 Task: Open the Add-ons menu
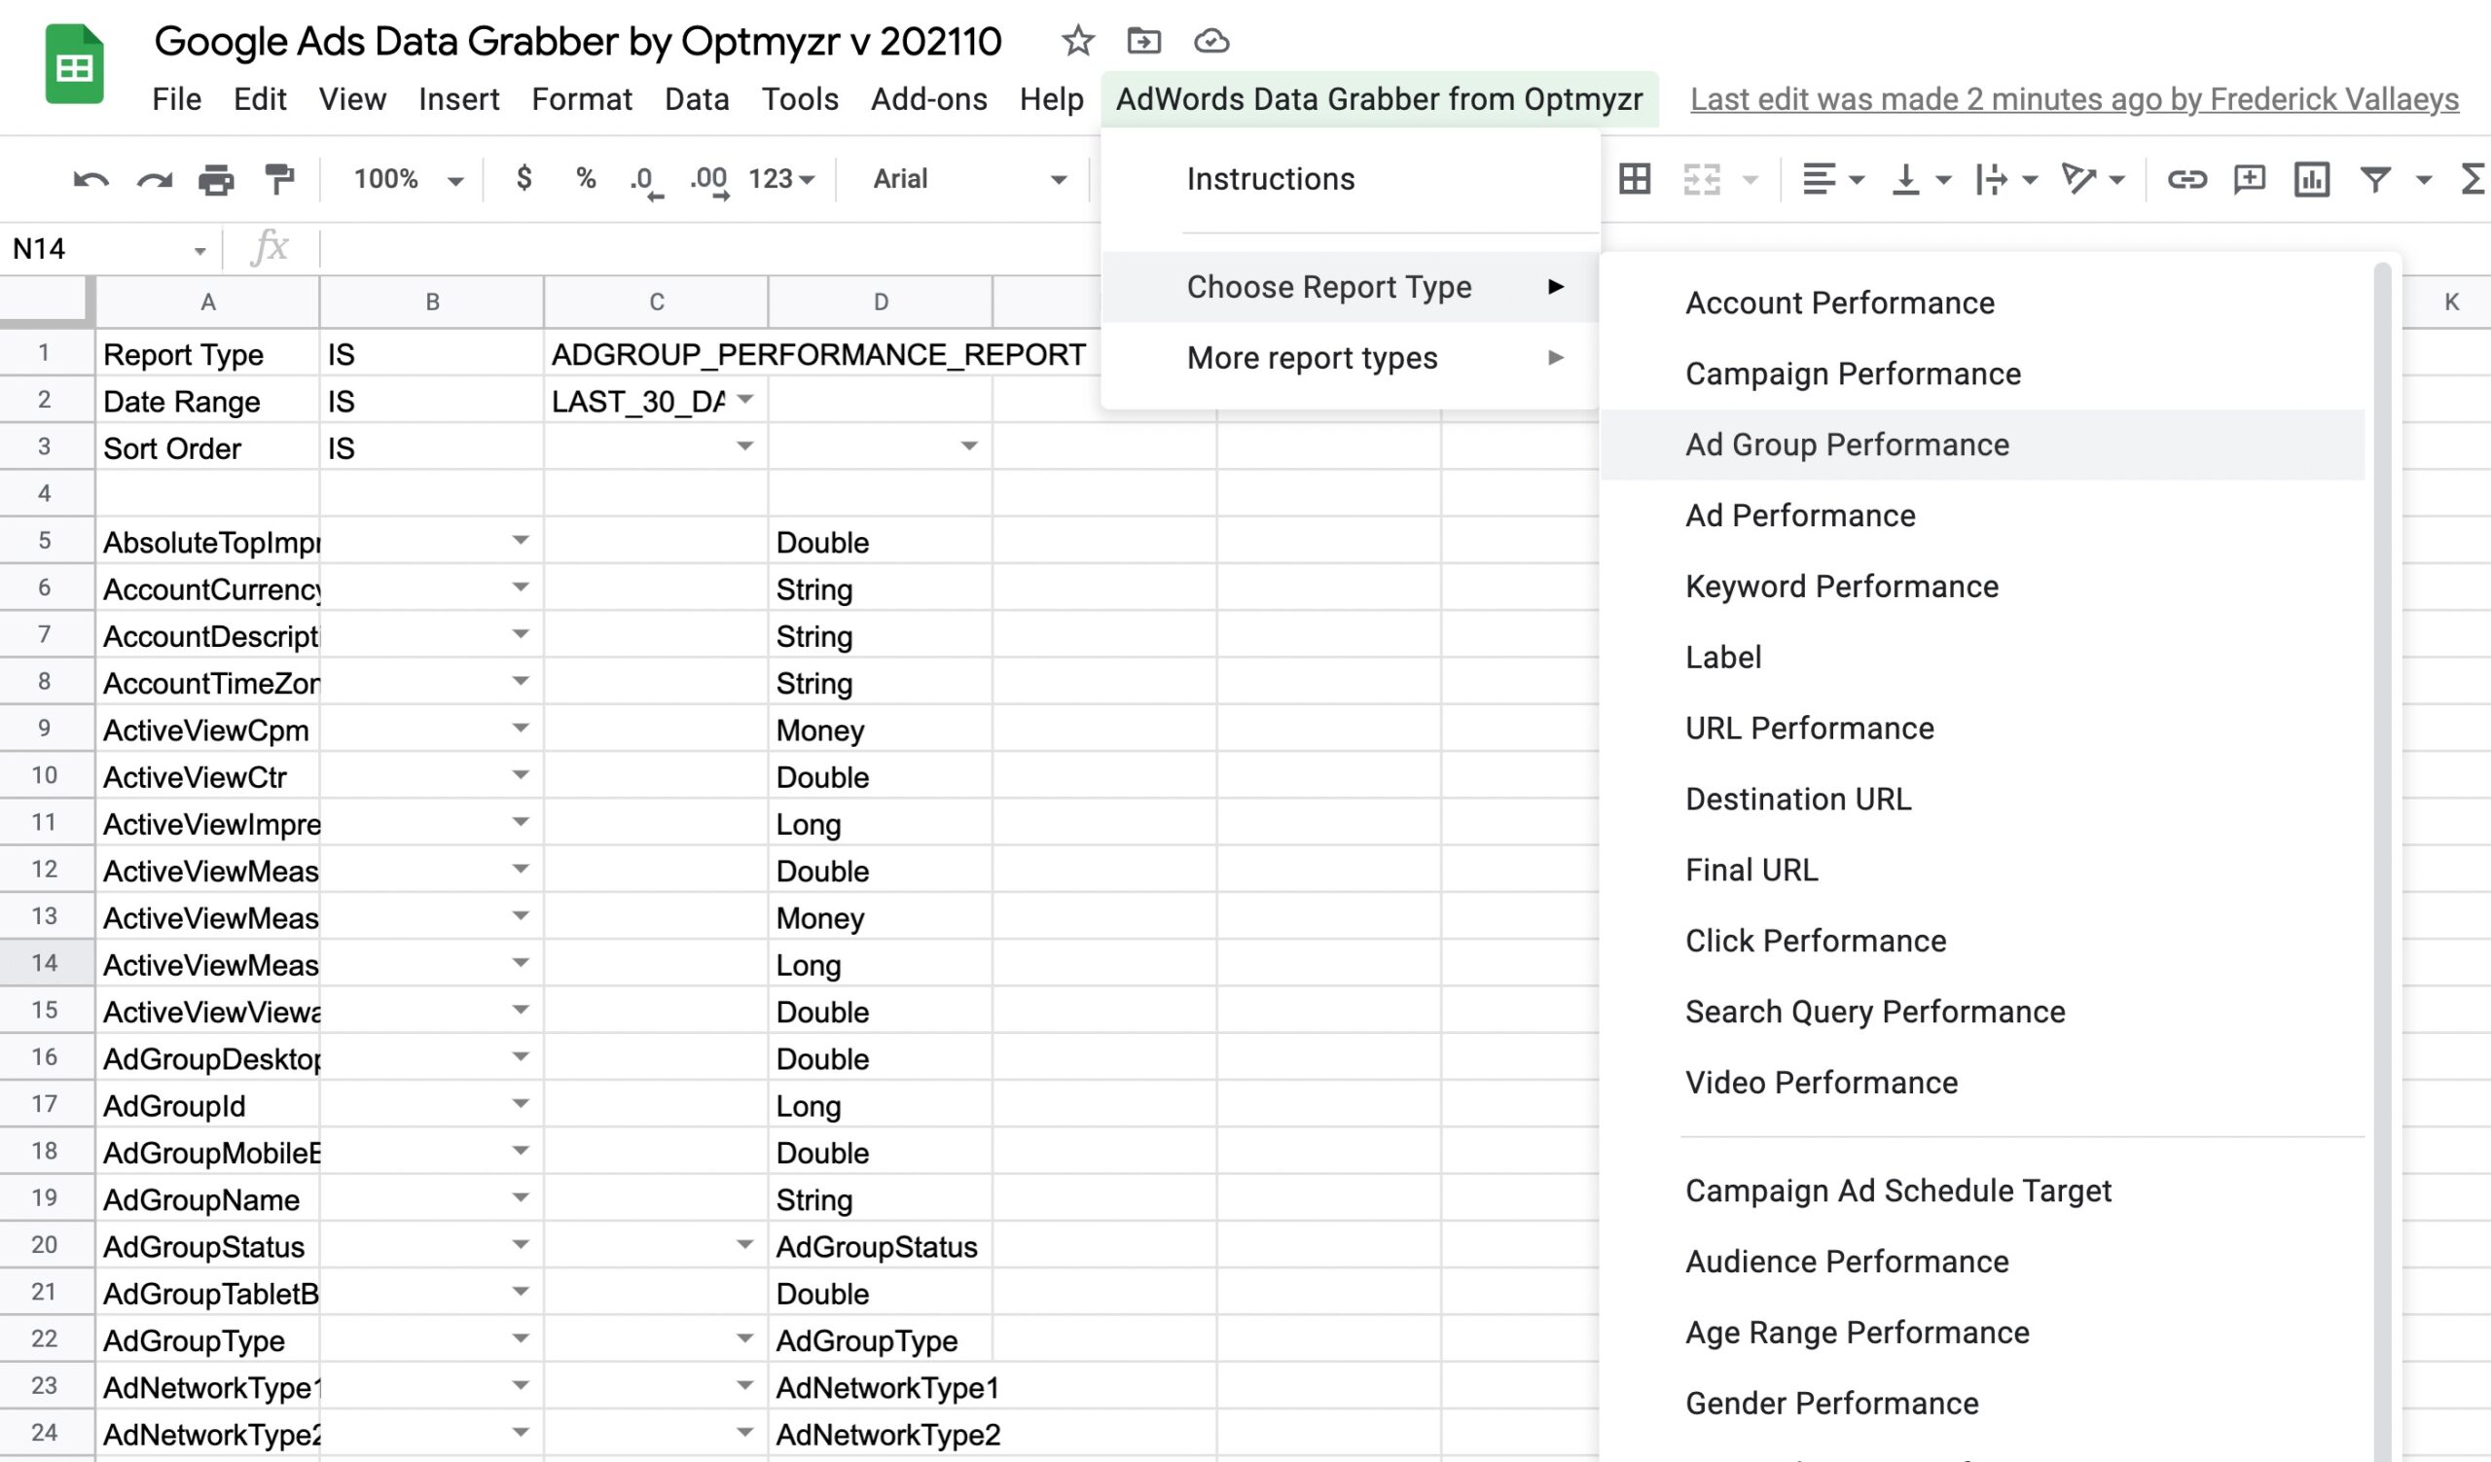click(927, 99)
